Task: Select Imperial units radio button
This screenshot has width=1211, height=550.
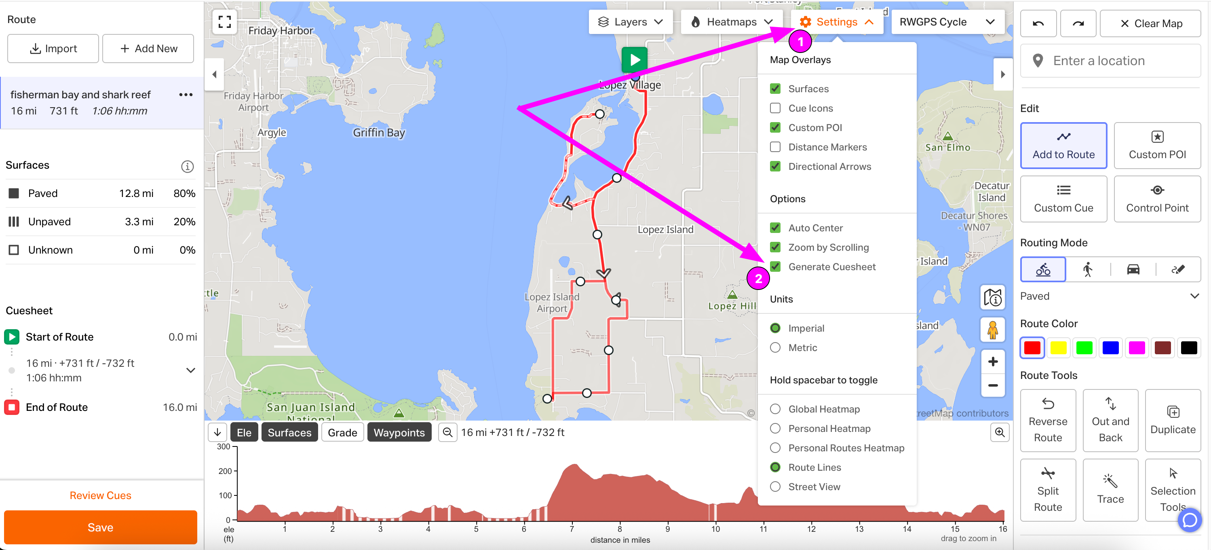Action: pos(775,328)
